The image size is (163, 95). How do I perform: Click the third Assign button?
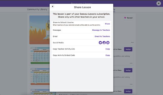[128, 91]
